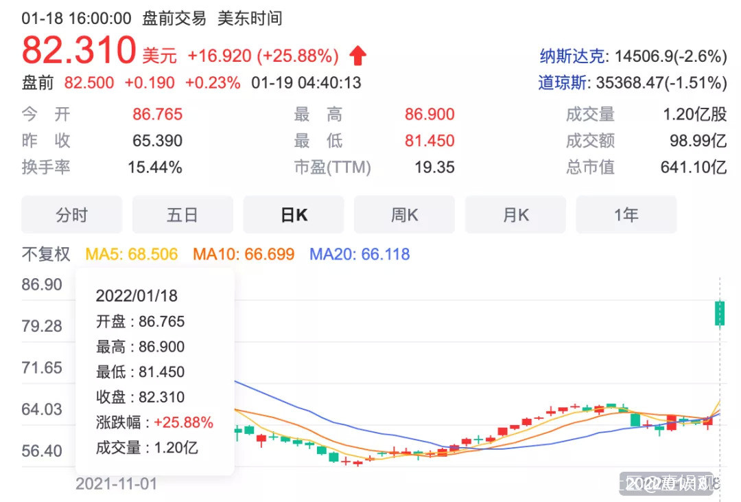741x502 pixels.
Task: Toggle the MA10 moving average indicator label
Action: pos(243,254)
